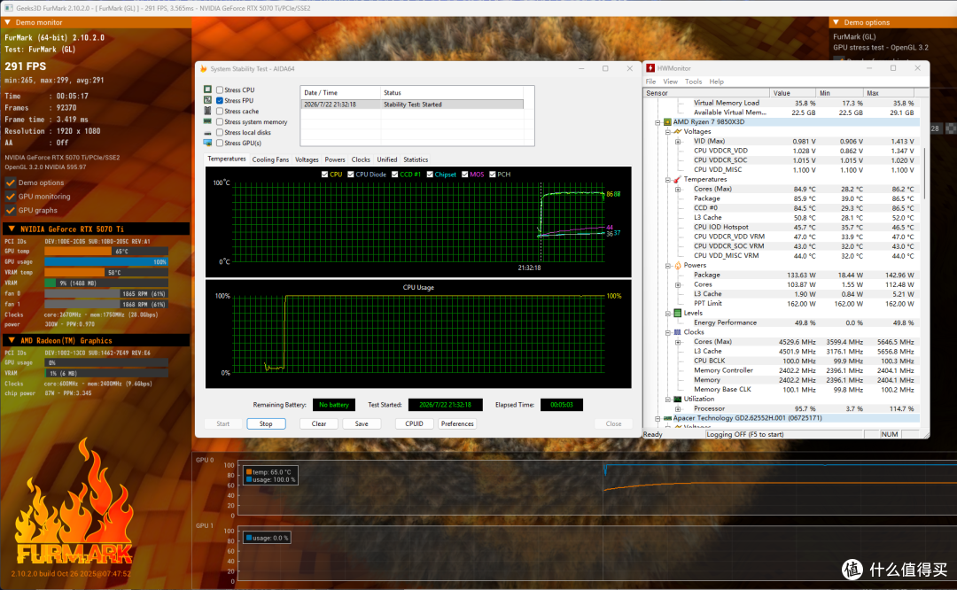The height and width of the screenshot is (590, 957).
Task: Click the GPU usage 100% blue bar
Action: pos(106,261)
